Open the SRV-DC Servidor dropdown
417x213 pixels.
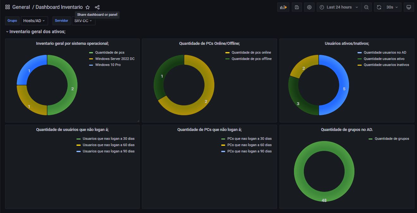[83, 21]
